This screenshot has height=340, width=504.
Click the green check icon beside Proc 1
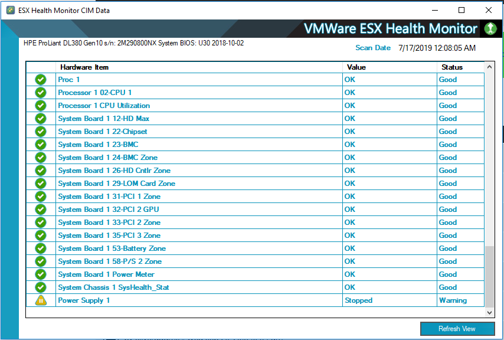[40, 80]
